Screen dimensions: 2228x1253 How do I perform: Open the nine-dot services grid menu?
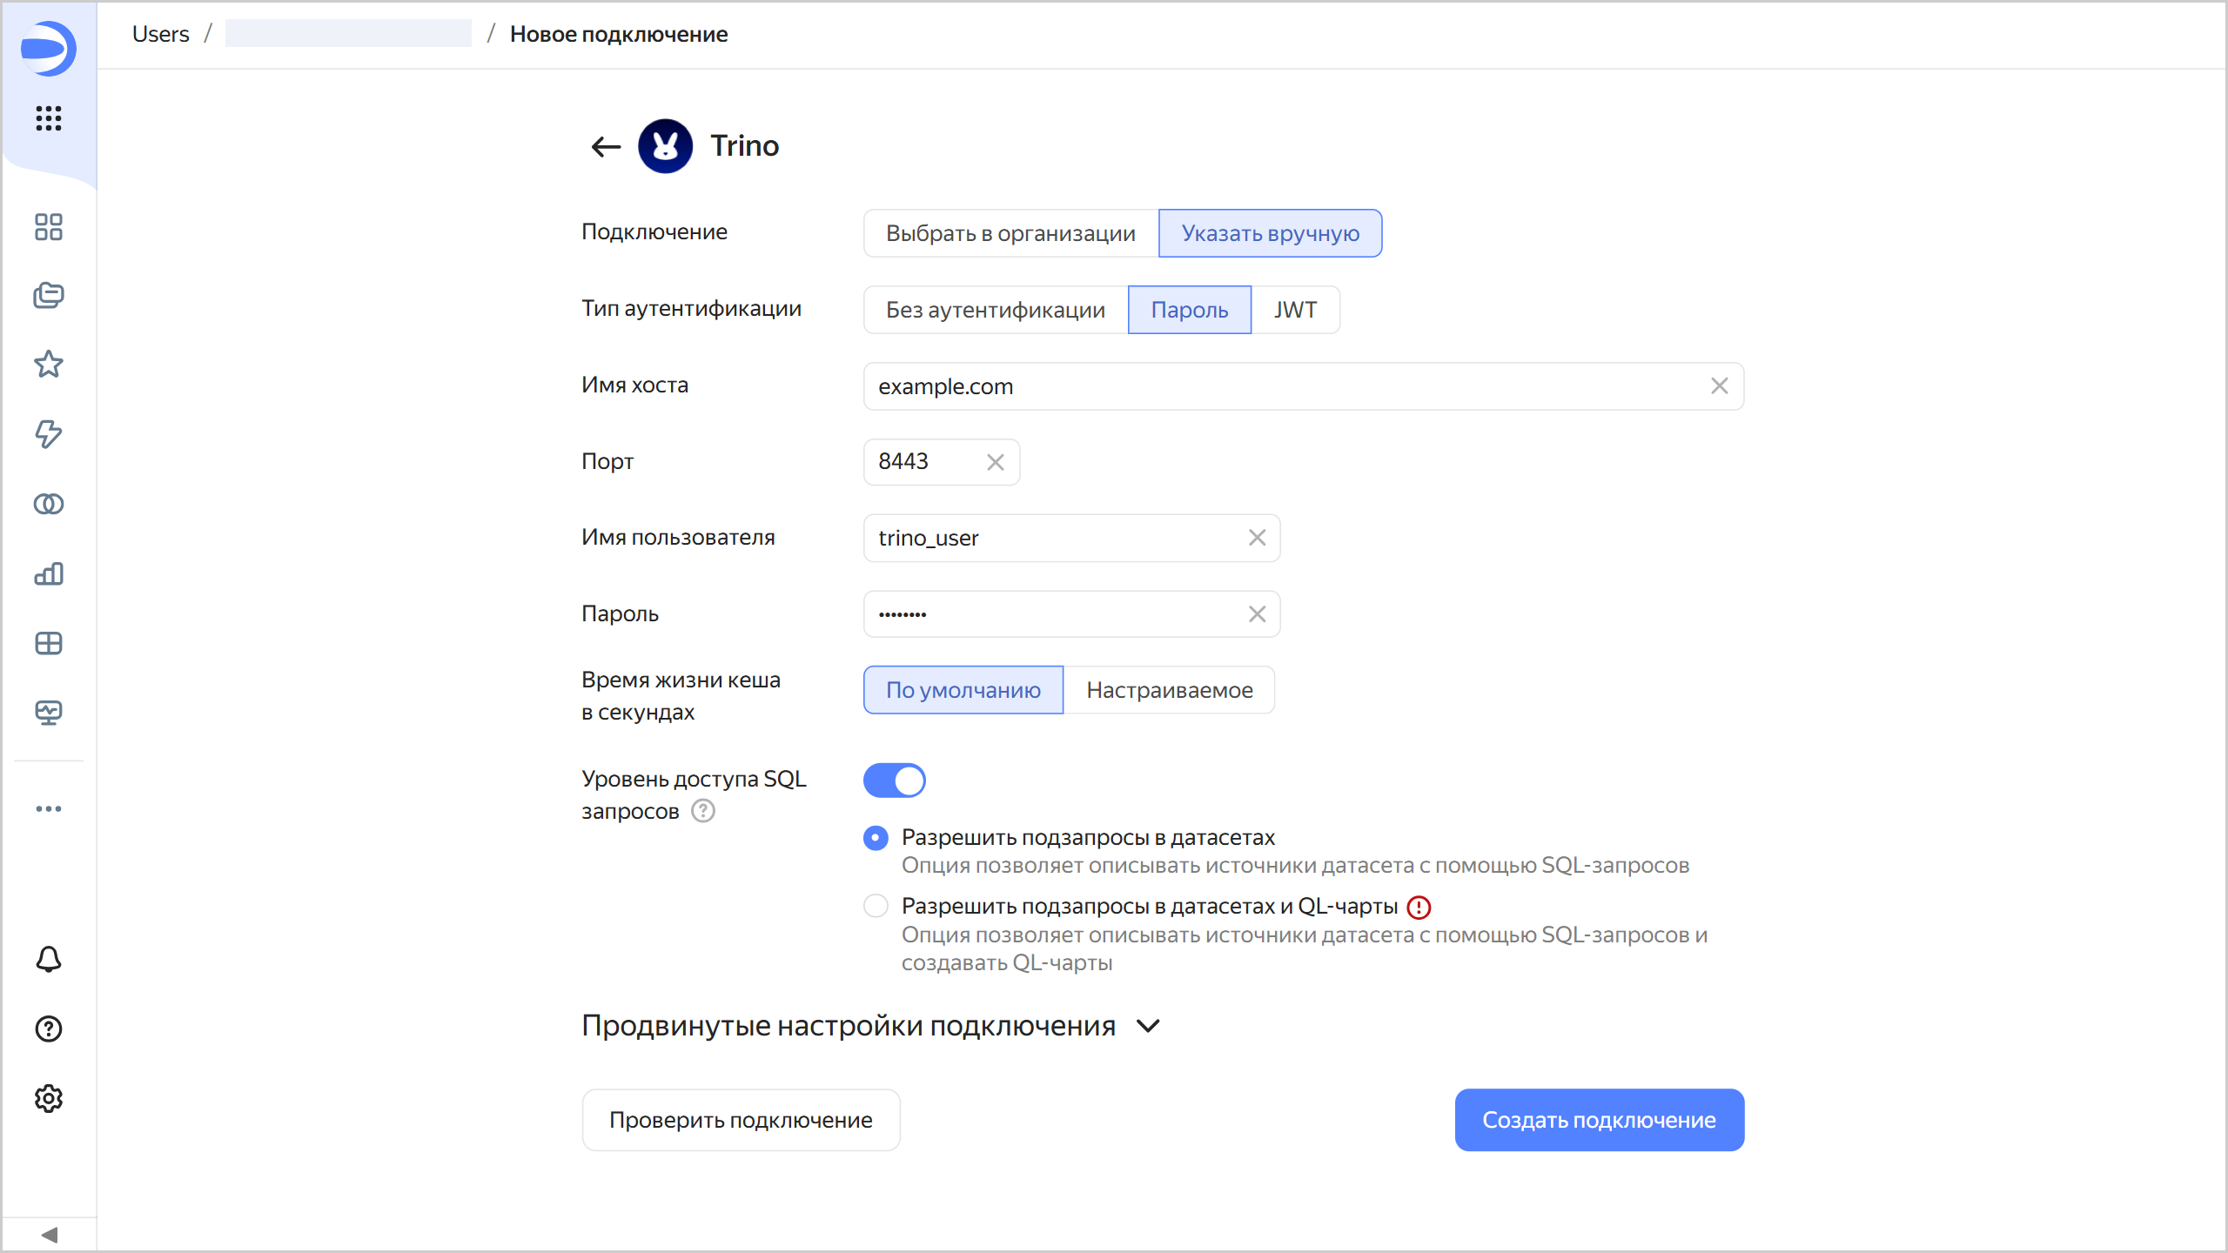coord(49,118)
